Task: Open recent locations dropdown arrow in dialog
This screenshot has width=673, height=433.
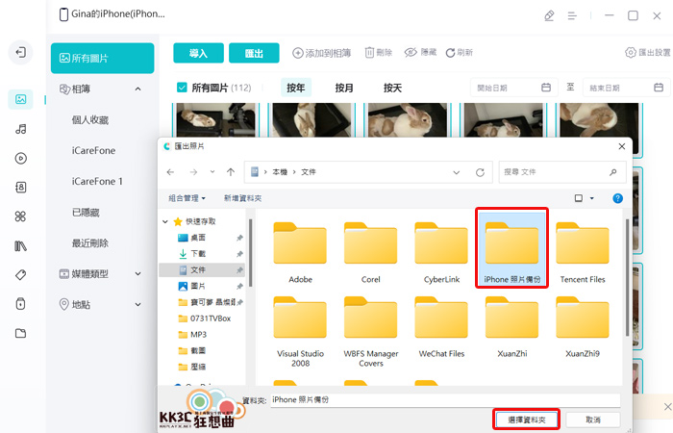Action: 212,172
